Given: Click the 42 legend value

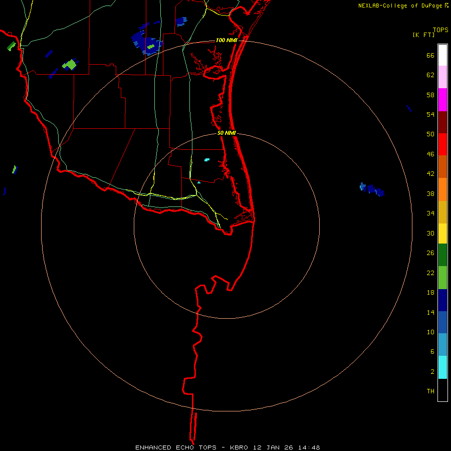Looking at the screenshot, I should [430, 174].
